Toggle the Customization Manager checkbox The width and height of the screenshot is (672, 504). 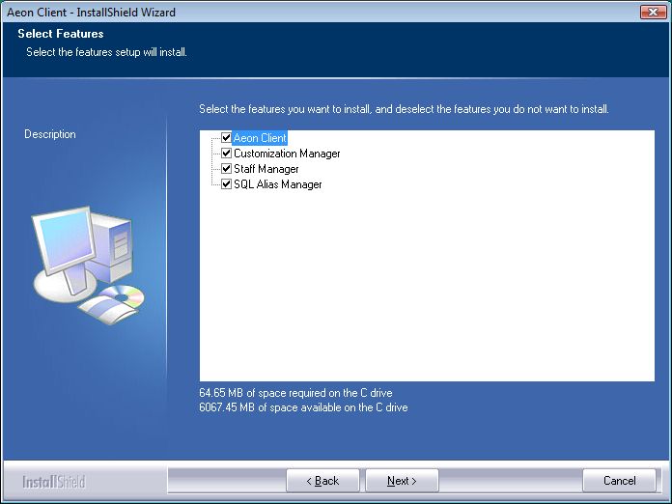[x=226, y=154]
